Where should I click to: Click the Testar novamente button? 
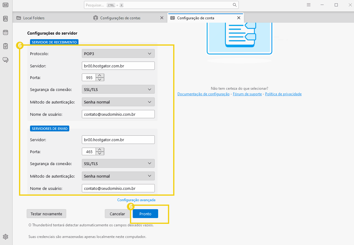tap(46, 213)
